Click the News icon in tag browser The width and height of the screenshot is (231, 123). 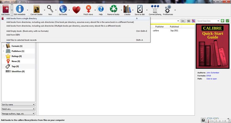click(8, 61)
